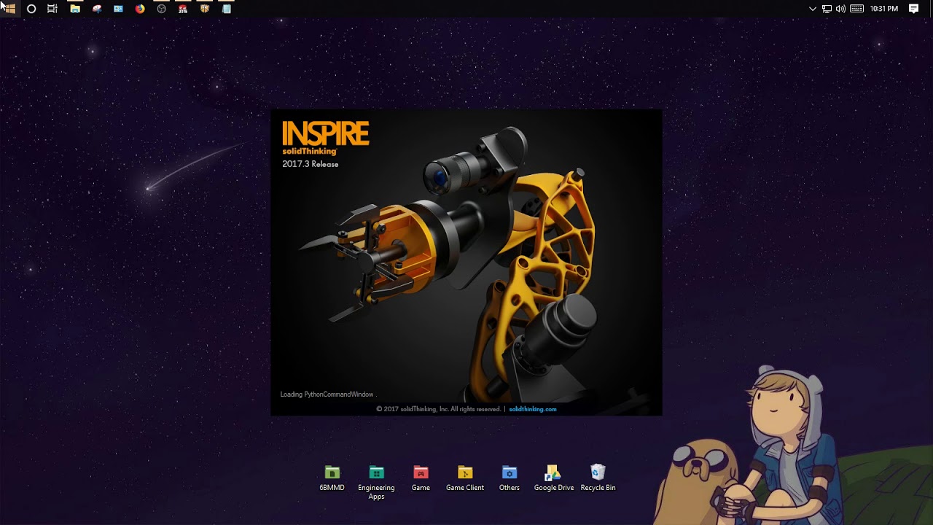Click the 10:31 PM clock

pyautogui.click(x=883, y=9)
